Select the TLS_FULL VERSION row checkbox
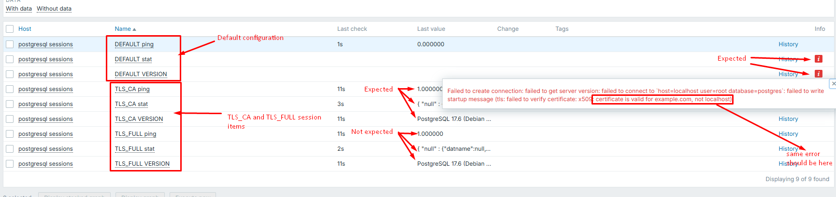Viewport: 836px width, 197px height. click(10, 164)
